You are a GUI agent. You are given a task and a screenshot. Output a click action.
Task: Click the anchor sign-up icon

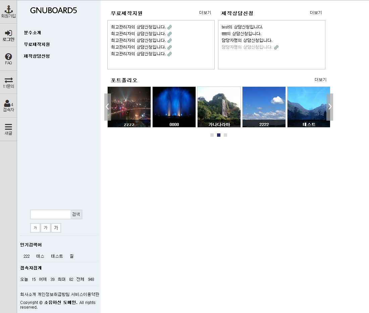(x=8, y=10)
